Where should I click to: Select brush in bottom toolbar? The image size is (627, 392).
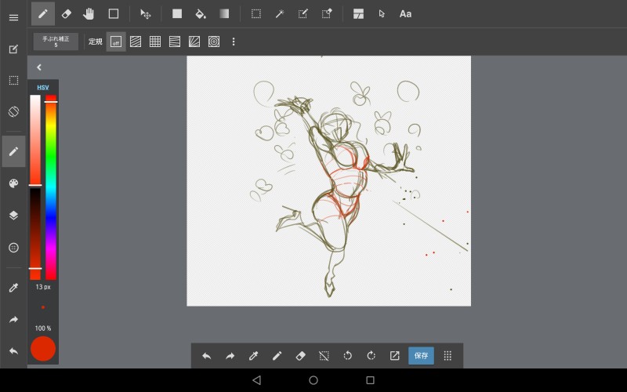277,356
